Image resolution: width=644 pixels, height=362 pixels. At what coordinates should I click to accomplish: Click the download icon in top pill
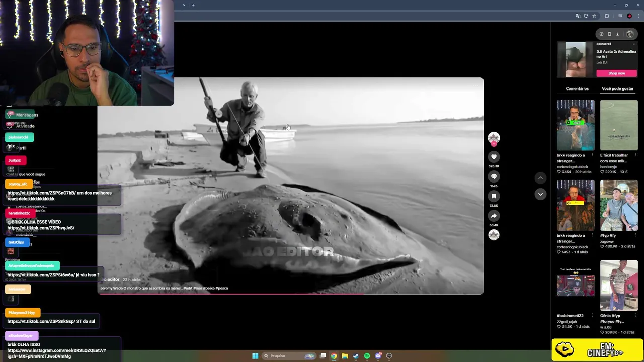(x=617, y=34)
